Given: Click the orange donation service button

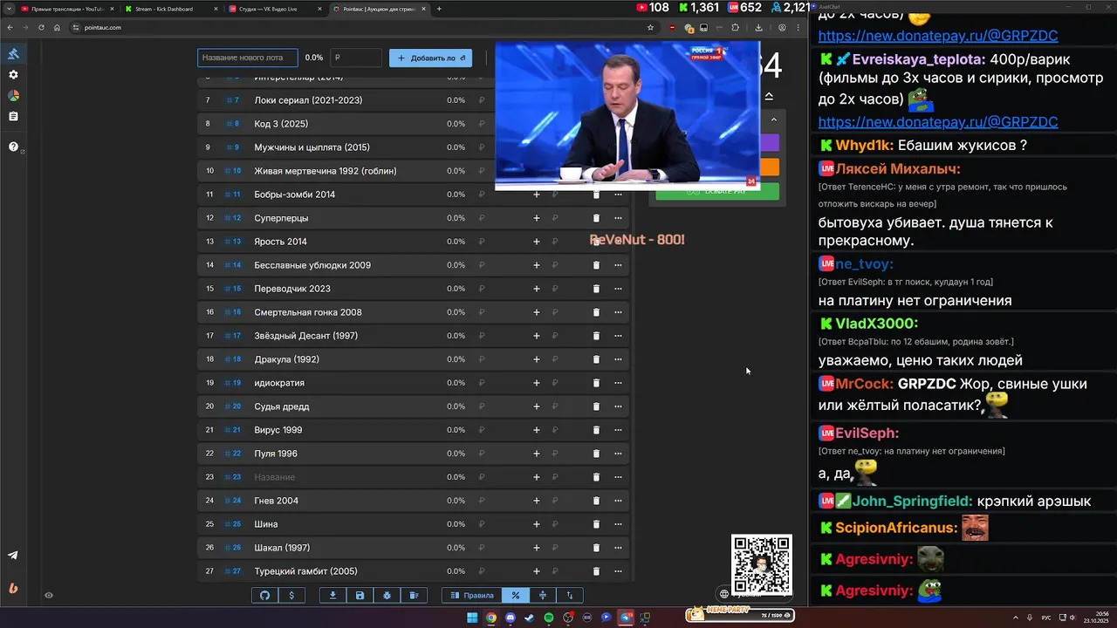Looking at the screenshot, I should tap(770, 167).
